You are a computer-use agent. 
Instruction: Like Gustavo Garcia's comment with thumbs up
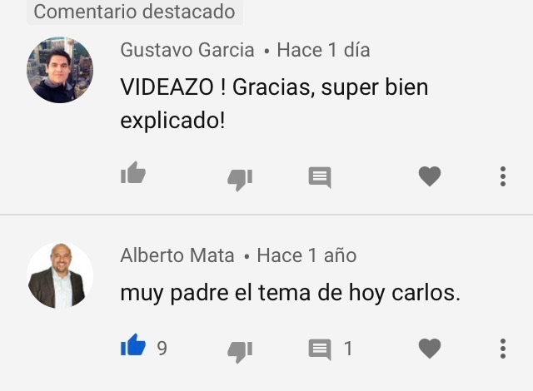tap(133, 173)
